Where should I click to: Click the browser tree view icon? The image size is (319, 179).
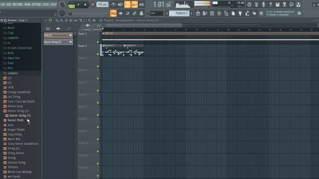(226, 13)
